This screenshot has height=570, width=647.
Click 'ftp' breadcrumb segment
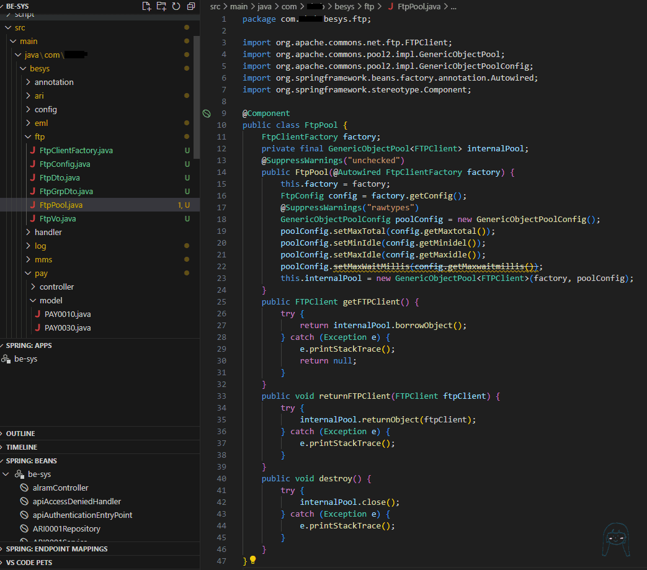pyautogui.click(x=369, y=7)
